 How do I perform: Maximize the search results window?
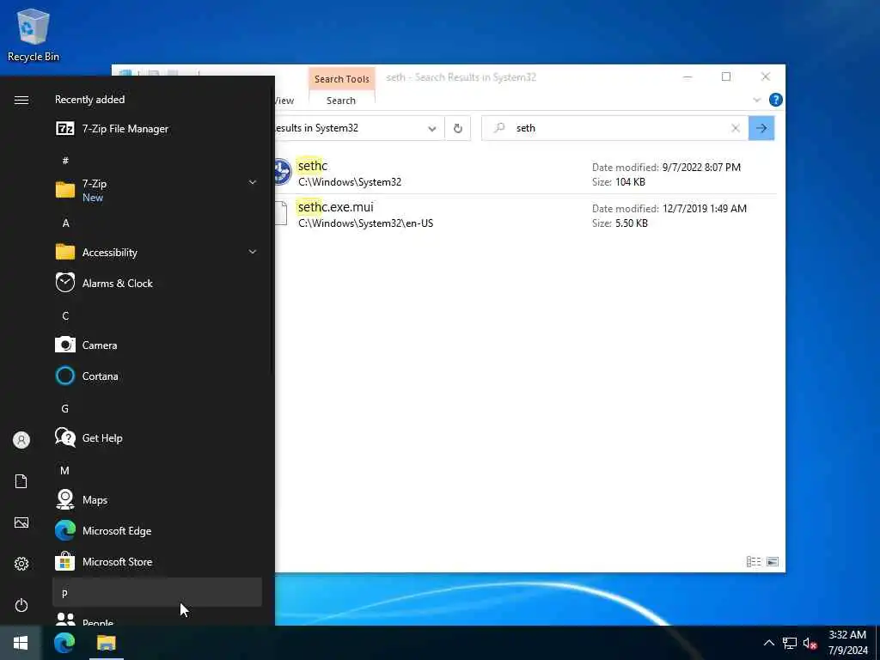(x=726, y=76)
